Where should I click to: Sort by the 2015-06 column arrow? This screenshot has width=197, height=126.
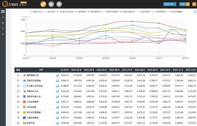(119, 70)
